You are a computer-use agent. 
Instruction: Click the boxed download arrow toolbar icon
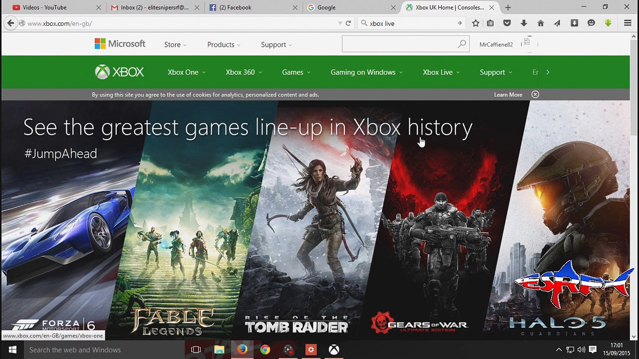[575, 23]
